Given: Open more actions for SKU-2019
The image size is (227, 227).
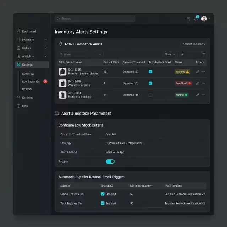Looking at the screenshot, I should pyautogui.click(x=204, y=83).
